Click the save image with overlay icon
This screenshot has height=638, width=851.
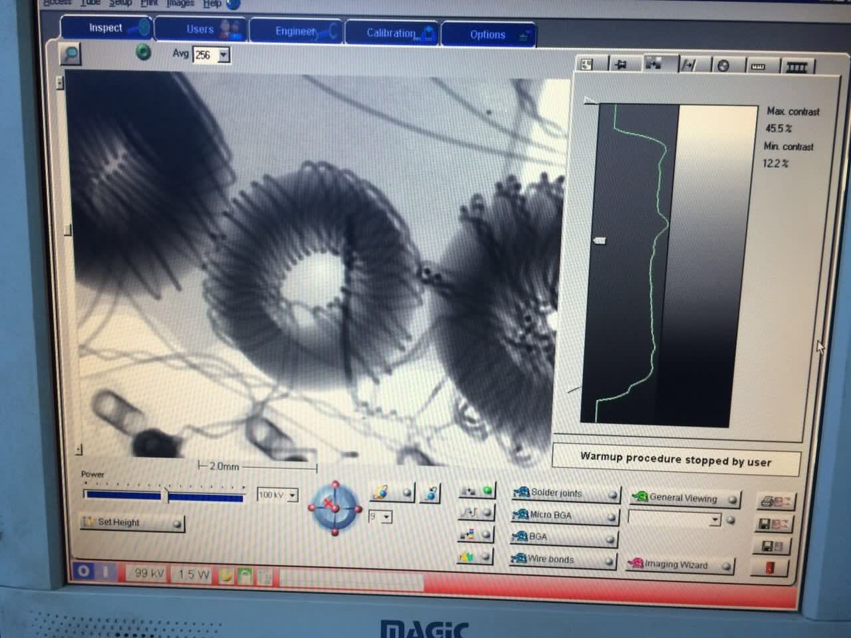[773, 524]
